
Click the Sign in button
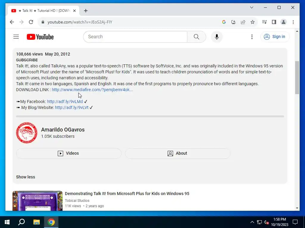(275, 37)
